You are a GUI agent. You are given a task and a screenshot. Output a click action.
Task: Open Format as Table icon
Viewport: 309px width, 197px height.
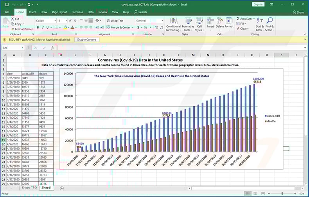188,21
